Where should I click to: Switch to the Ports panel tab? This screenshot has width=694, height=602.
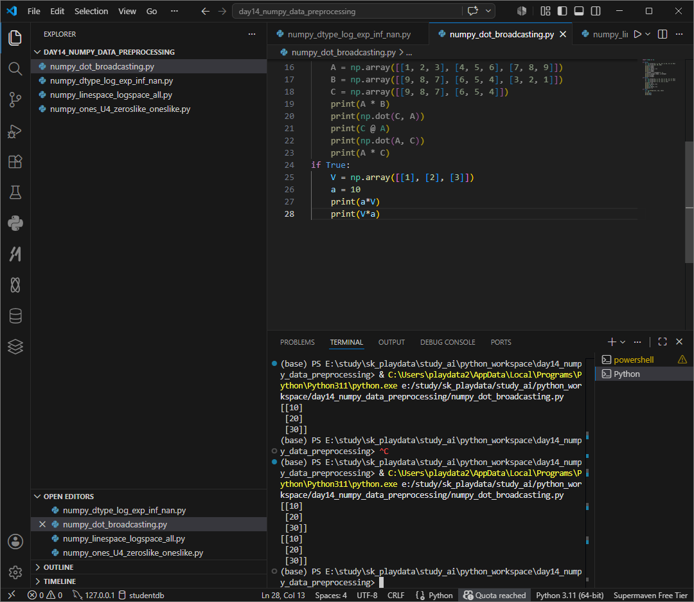(x=501, y=342)
